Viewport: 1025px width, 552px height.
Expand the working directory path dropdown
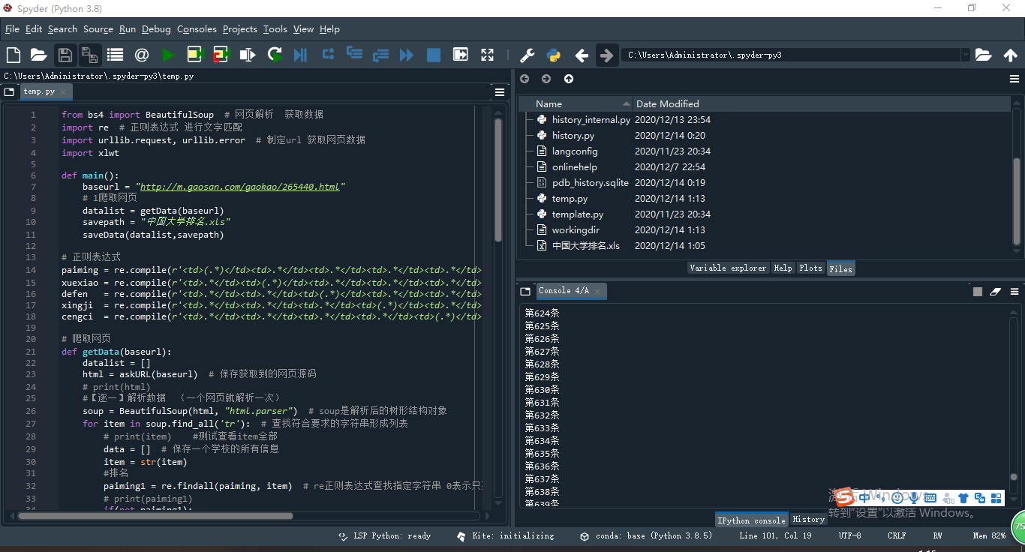(965, 55)
